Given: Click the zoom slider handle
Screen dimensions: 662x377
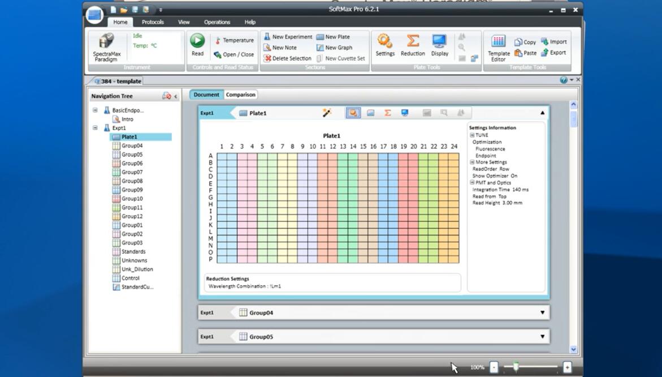Looking at the screenshot, I should pos(516,367).
